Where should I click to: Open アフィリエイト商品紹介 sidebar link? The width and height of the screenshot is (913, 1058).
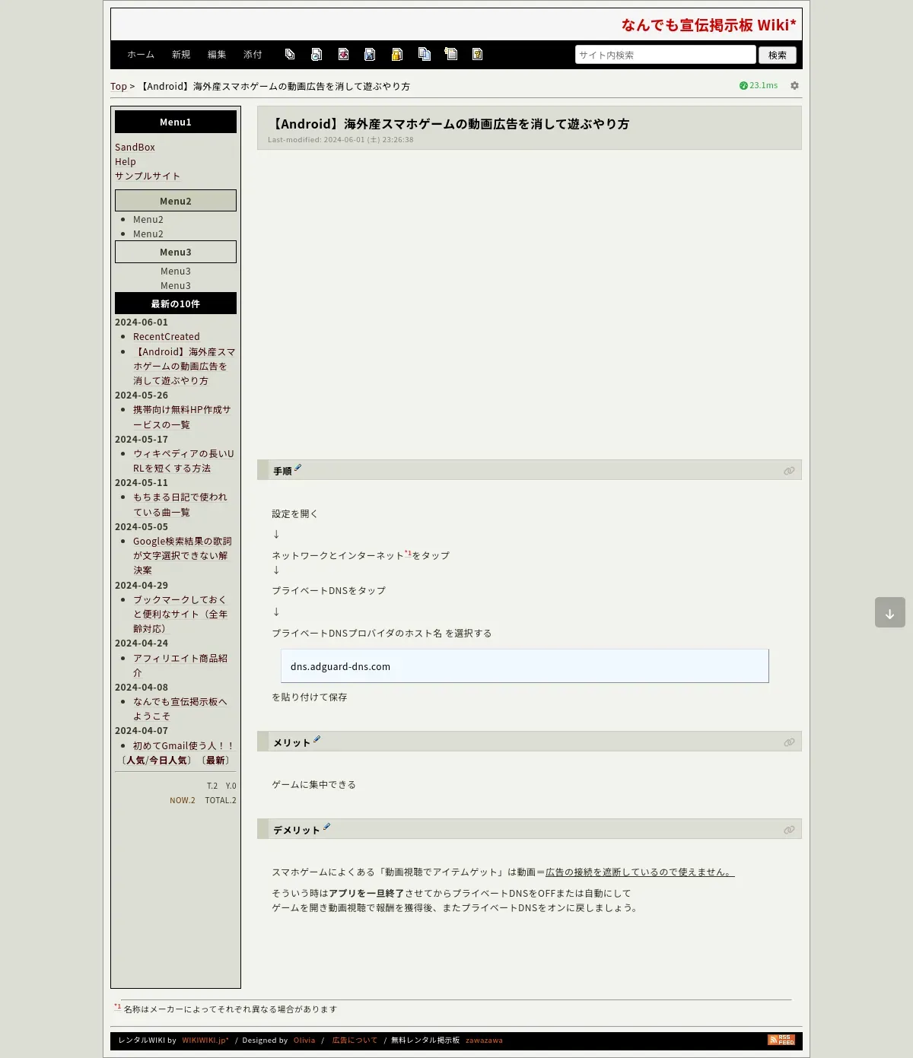(180, 666)
